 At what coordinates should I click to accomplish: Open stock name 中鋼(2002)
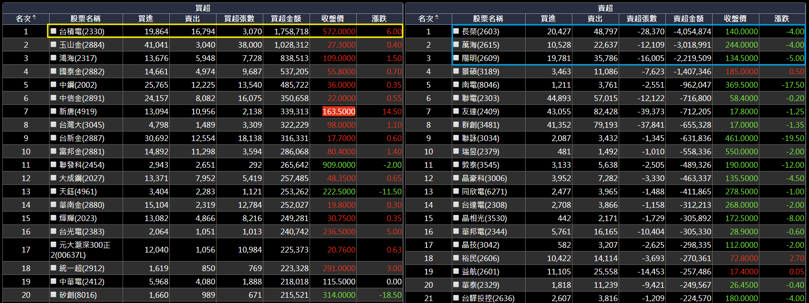pos(78,85)
